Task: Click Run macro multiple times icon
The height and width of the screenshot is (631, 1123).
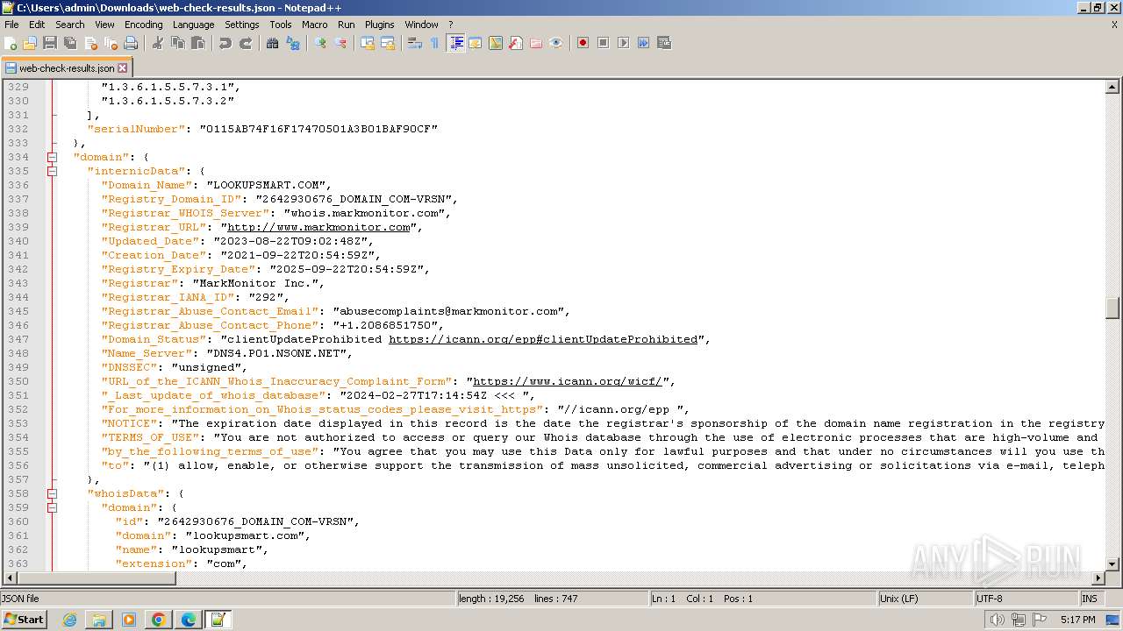Action: point(644,43)
